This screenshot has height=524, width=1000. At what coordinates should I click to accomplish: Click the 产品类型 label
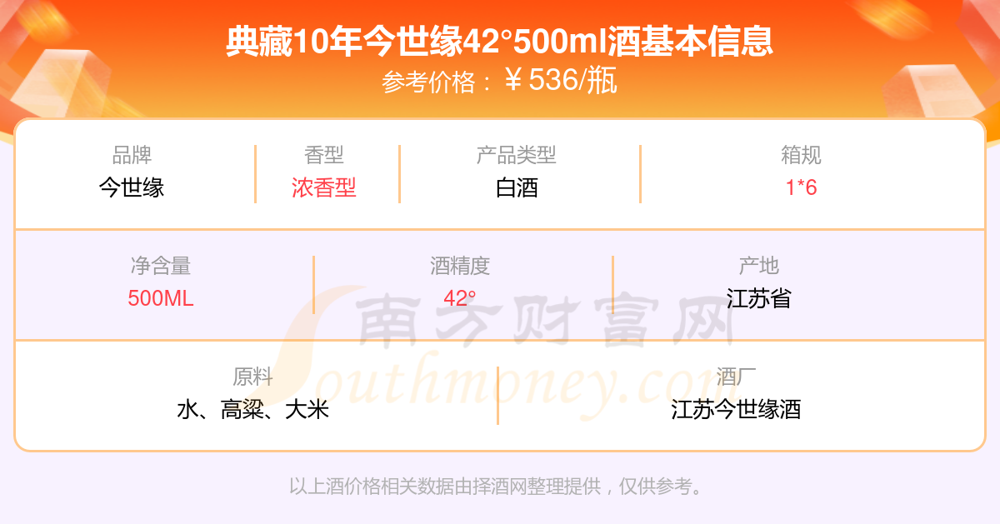(517, 155)
